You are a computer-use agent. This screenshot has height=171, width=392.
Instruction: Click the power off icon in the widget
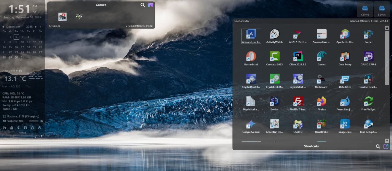40,128
